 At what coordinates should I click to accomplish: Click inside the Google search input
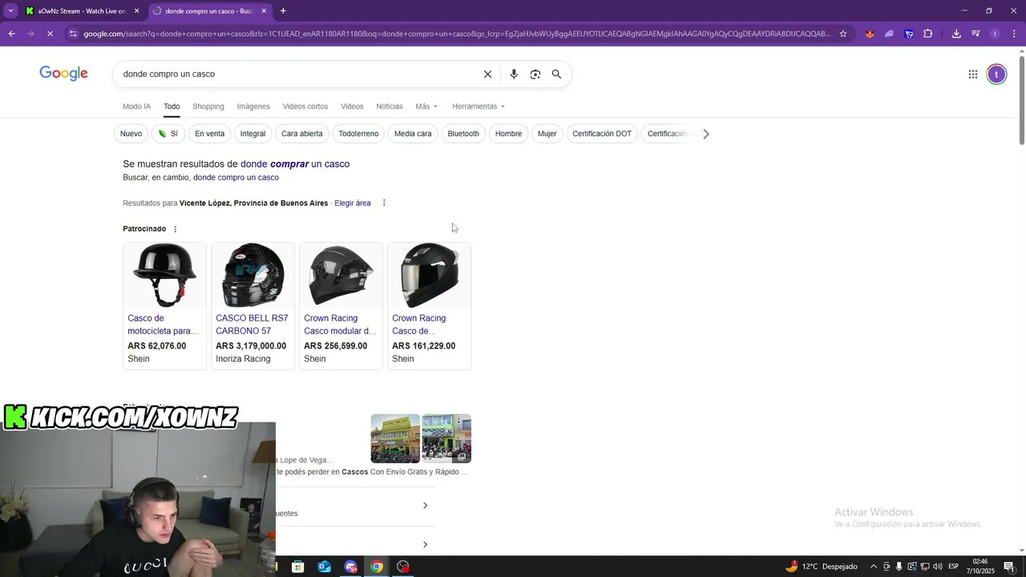pos(297,74)
